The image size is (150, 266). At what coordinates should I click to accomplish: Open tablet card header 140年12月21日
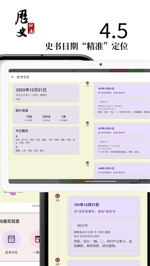tap(123, 170)
